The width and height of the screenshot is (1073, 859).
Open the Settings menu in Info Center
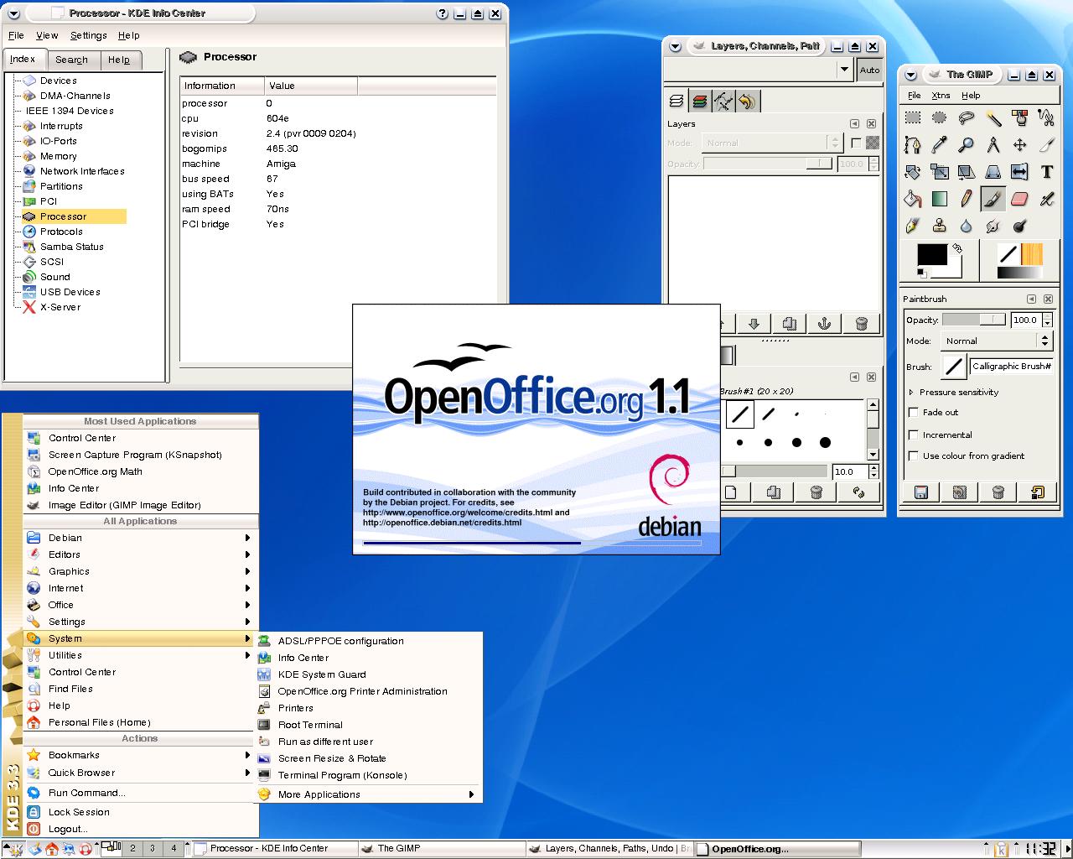click(x=88, y=35)
